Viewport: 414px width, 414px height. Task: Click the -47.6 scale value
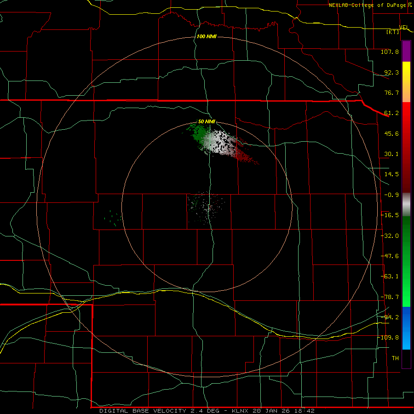click(390, 256)
